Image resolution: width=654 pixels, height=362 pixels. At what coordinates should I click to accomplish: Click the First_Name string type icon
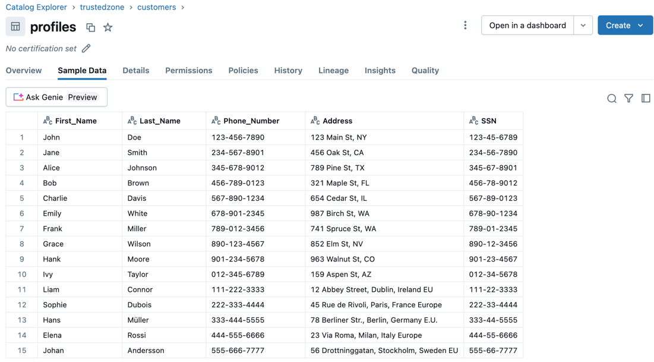point(48,121)
